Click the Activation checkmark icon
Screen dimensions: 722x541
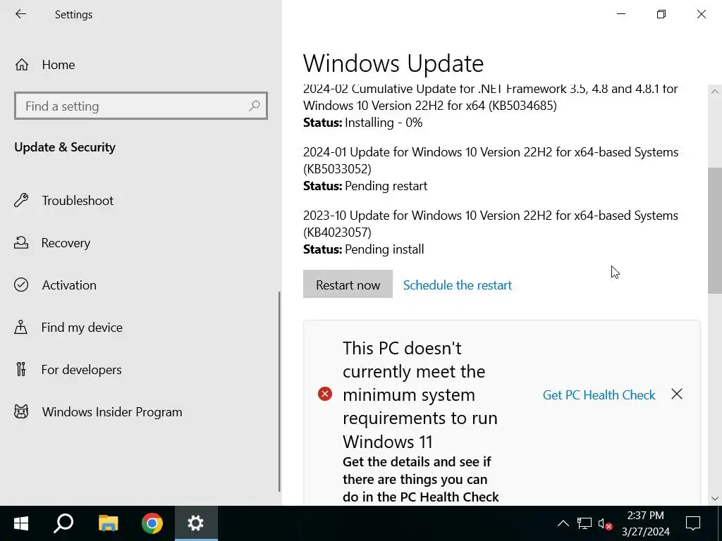point(21,285)
